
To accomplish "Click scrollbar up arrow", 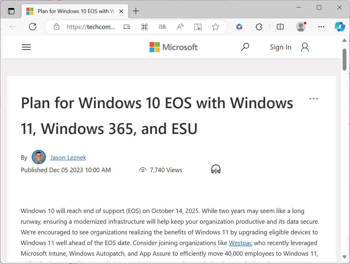I will pyautogui.click(x=344, y=40).
